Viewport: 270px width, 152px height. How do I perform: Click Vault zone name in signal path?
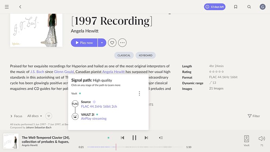(74, 93)
